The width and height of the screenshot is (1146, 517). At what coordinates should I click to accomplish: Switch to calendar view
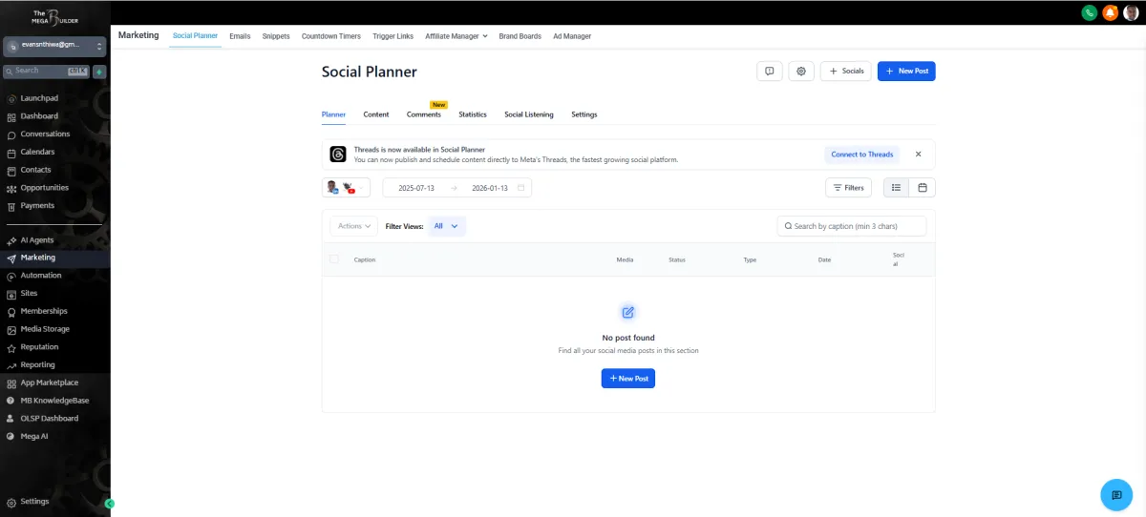pos(923,188)
